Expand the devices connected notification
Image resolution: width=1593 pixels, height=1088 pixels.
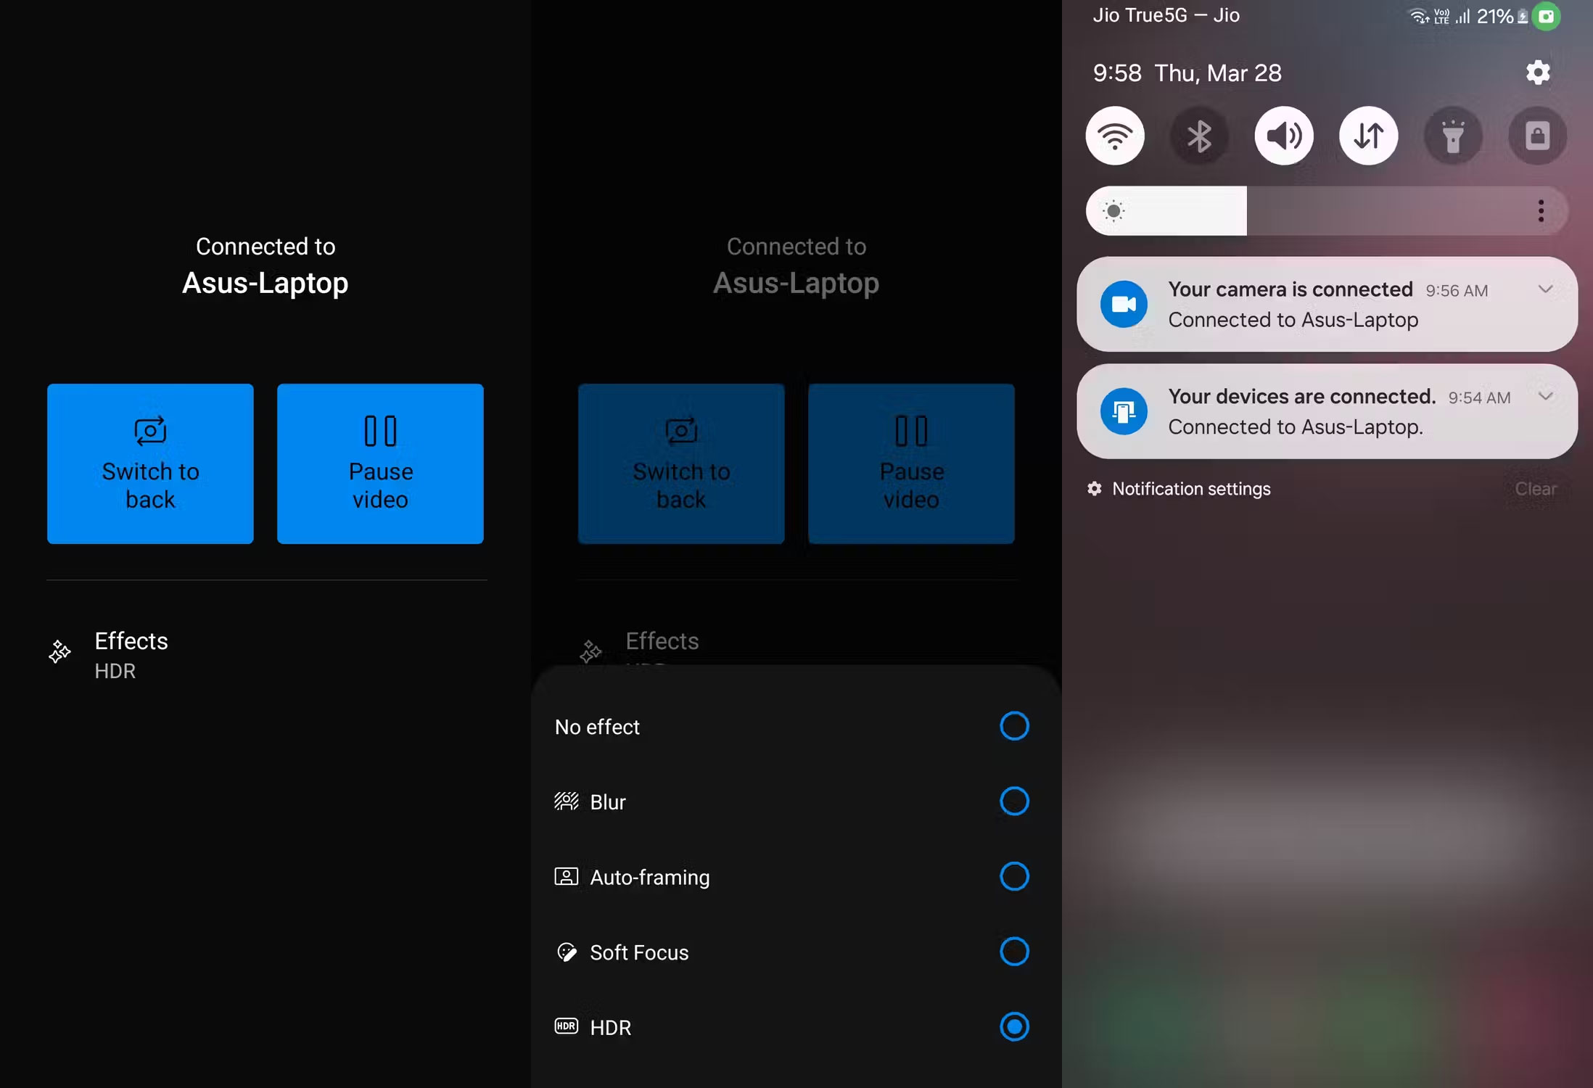point(1545,397)
